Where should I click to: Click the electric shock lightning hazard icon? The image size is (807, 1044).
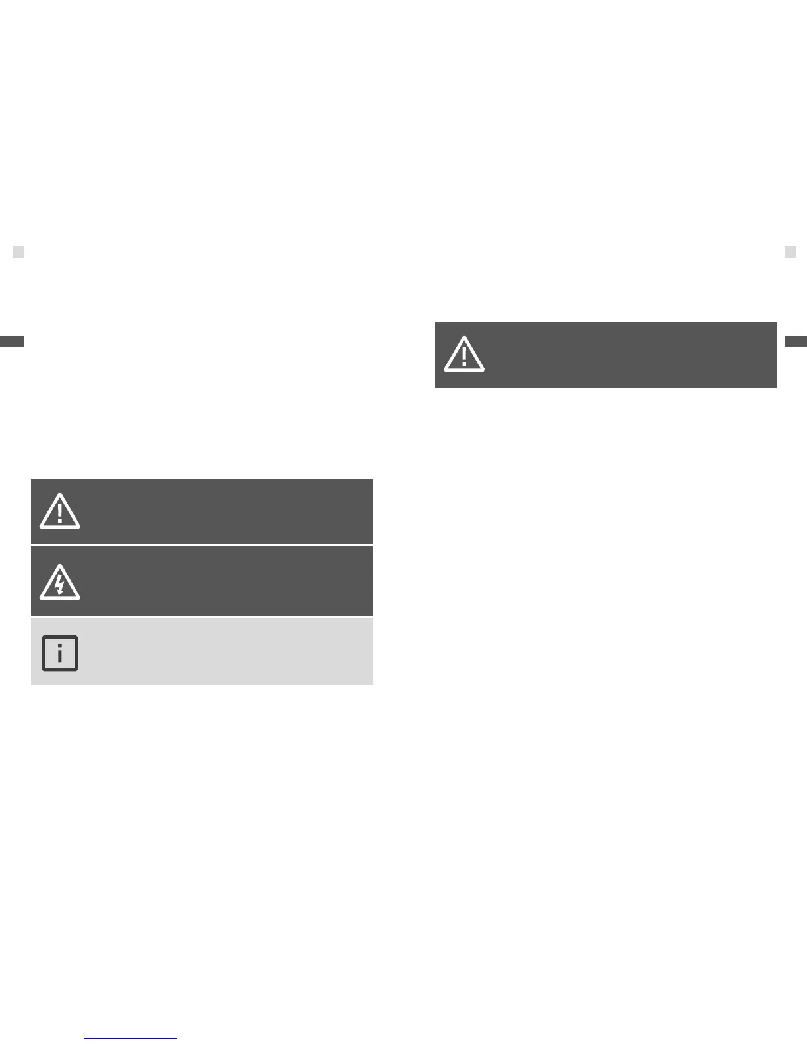click(x=60, y=583)
